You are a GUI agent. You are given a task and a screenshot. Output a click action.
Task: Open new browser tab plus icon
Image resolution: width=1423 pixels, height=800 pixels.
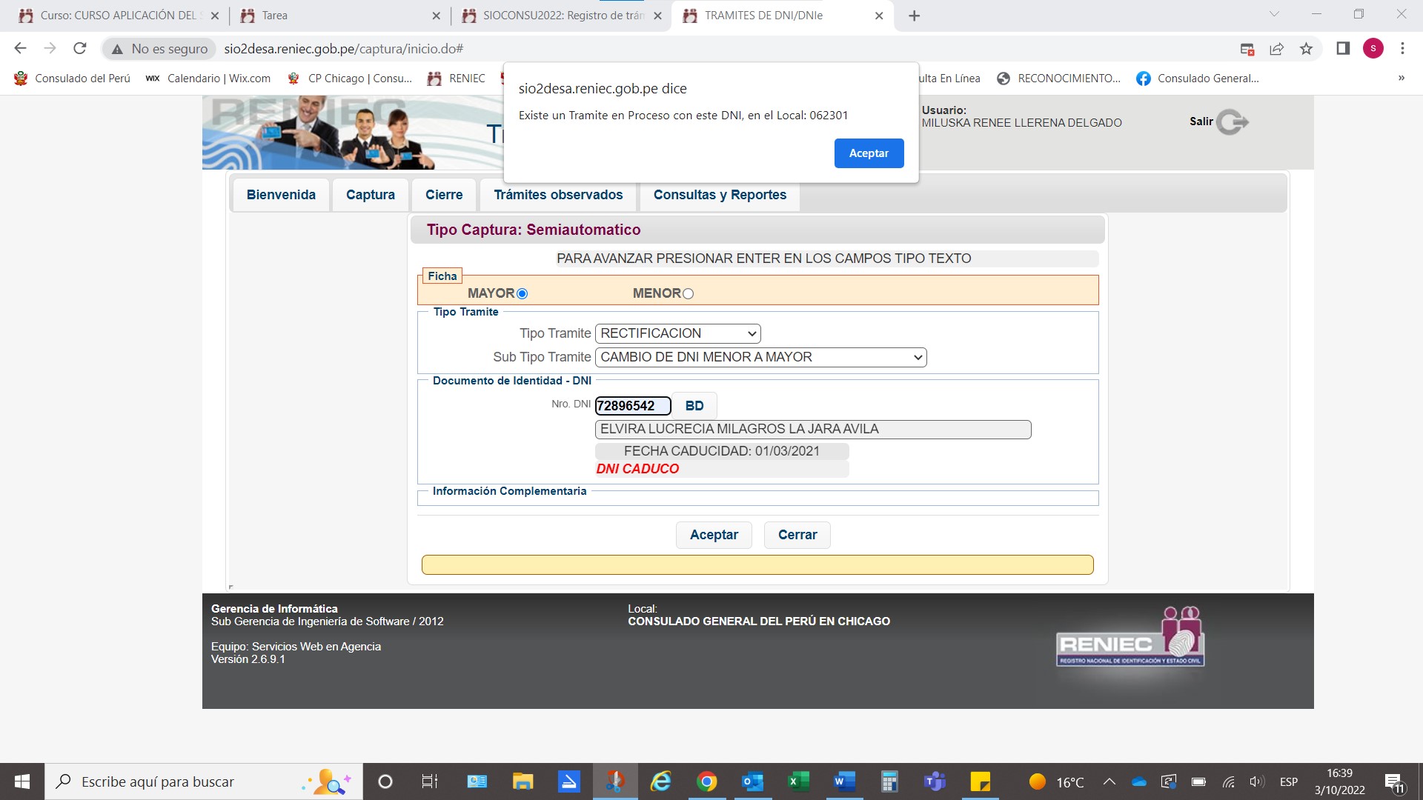tap(914, 16)
